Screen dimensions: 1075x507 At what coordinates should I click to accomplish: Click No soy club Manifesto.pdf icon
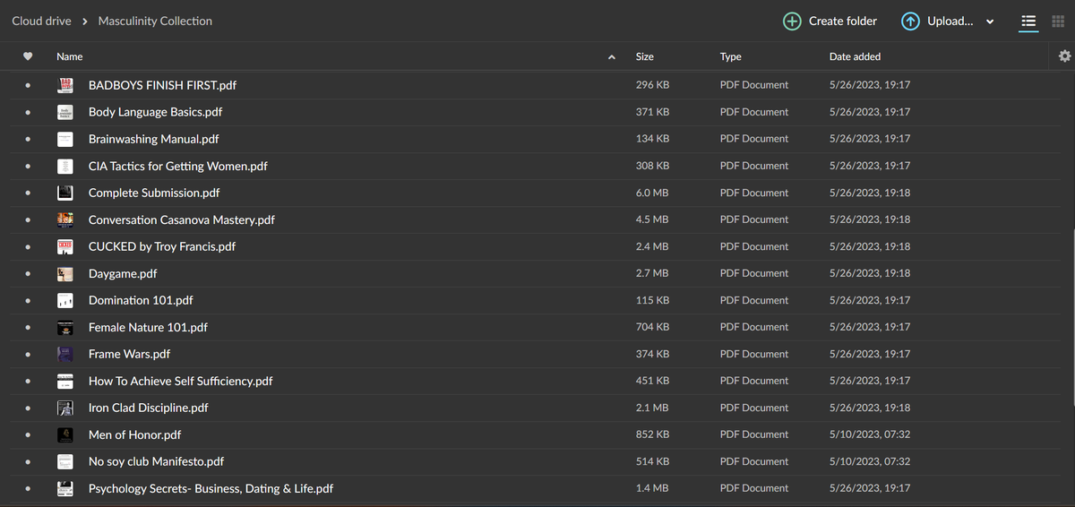[65, 461]
